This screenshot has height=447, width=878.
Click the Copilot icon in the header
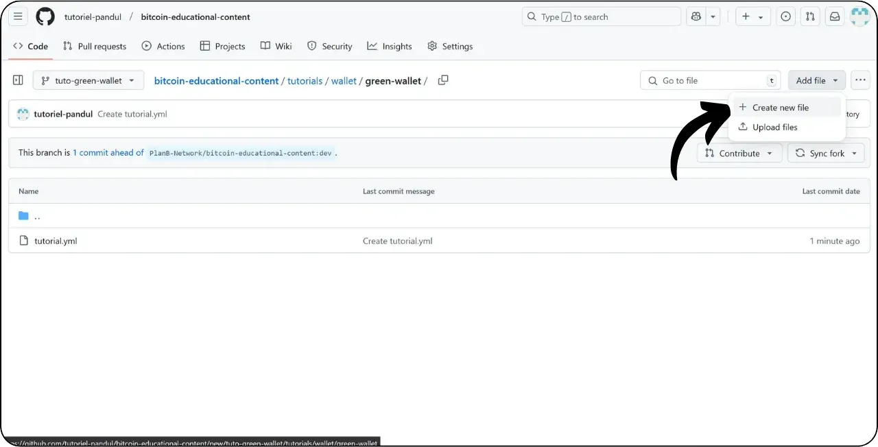696,16
